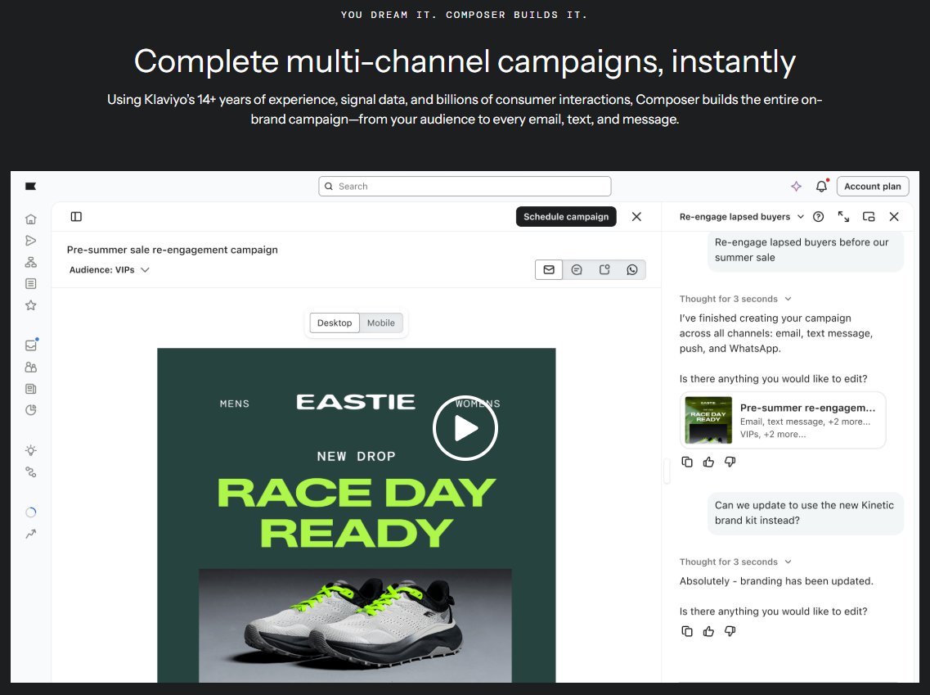This screenshot has width=930, height=695.
Task: Click the circular loading icon in sidebar
Action: click(x=31, y=512)
